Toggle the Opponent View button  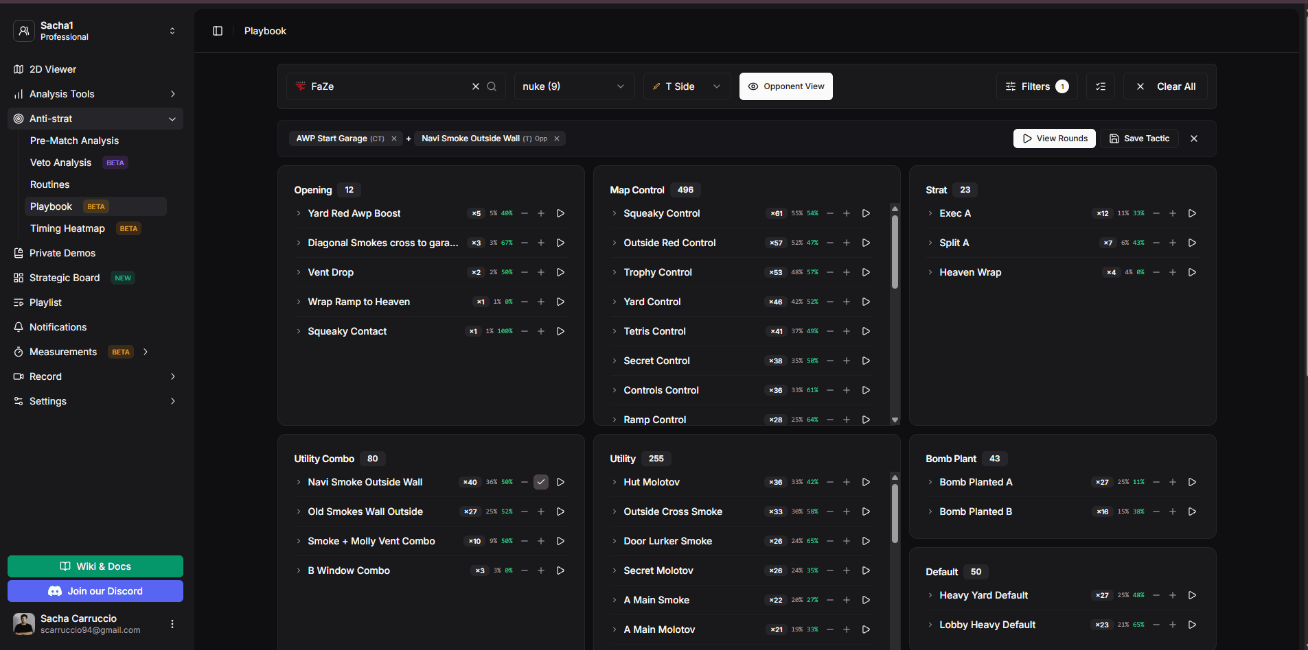click(785, 86)
